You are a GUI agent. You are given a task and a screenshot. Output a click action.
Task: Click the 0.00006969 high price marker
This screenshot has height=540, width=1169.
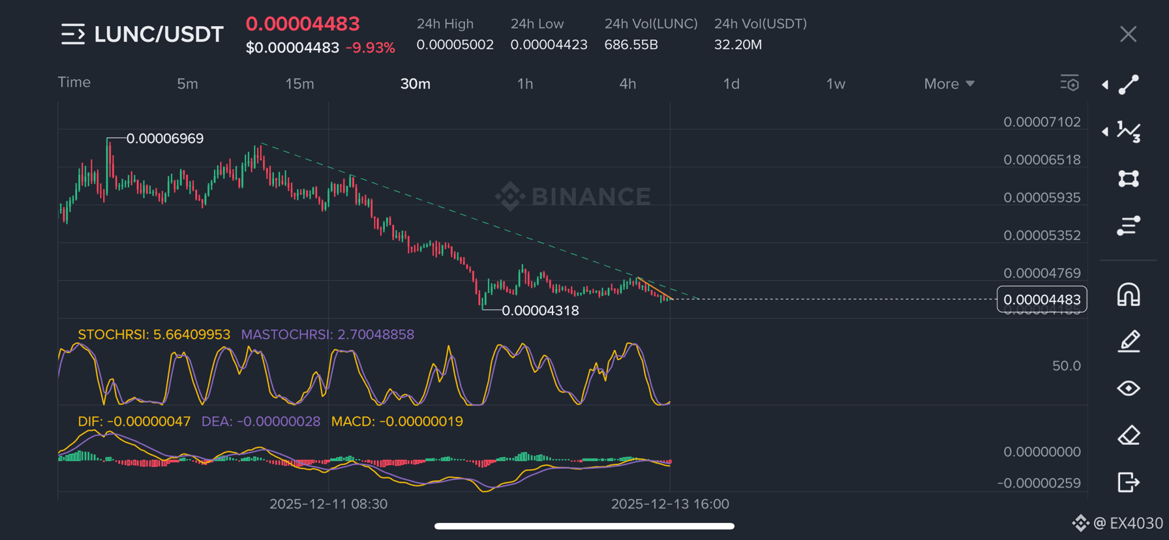[165, 138]
